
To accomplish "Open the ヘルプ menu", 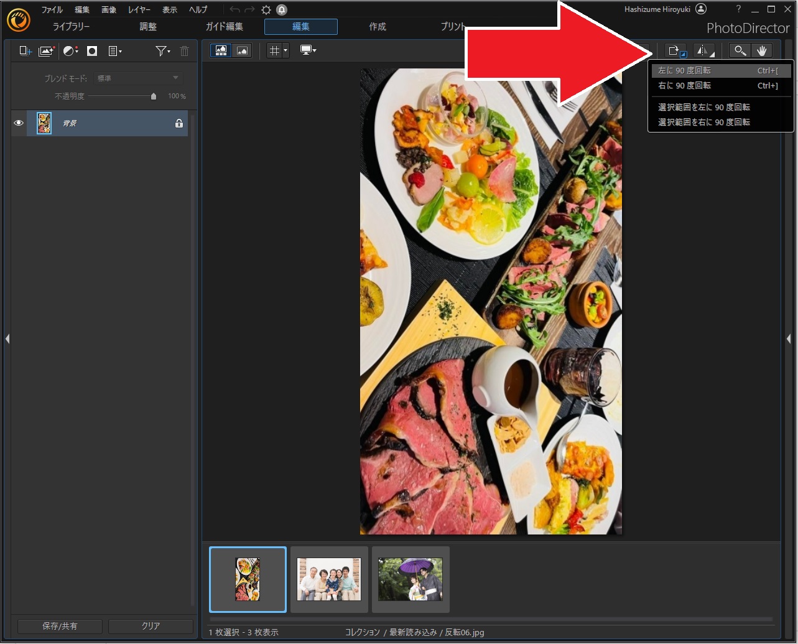I will (198, 10).
